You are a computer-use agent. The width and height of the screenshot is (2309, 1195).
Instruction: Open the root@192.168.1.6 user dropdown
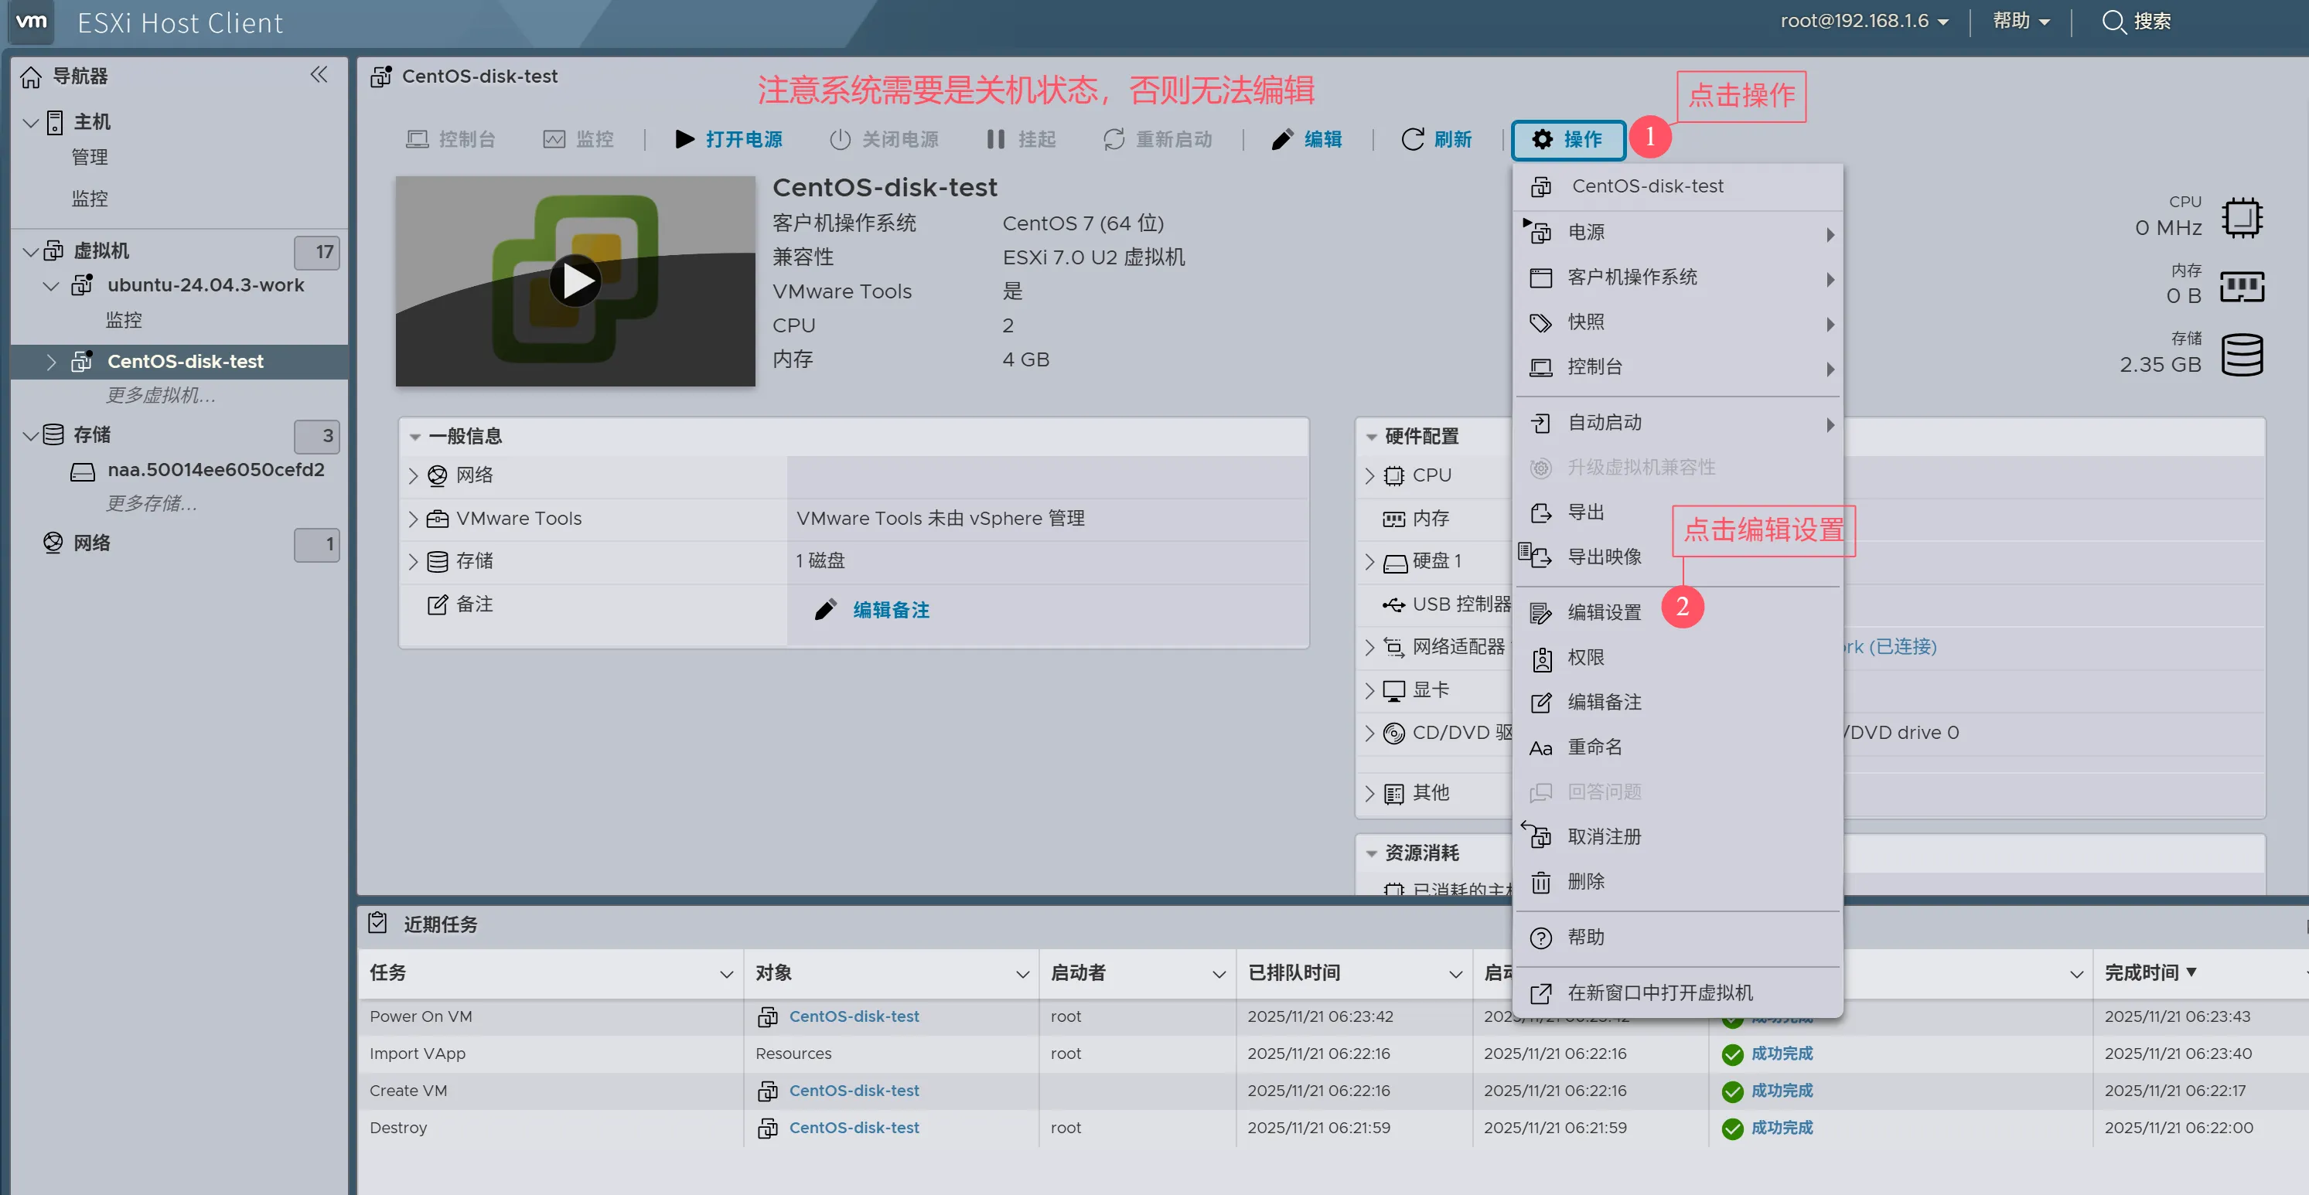click(1864, 22)
